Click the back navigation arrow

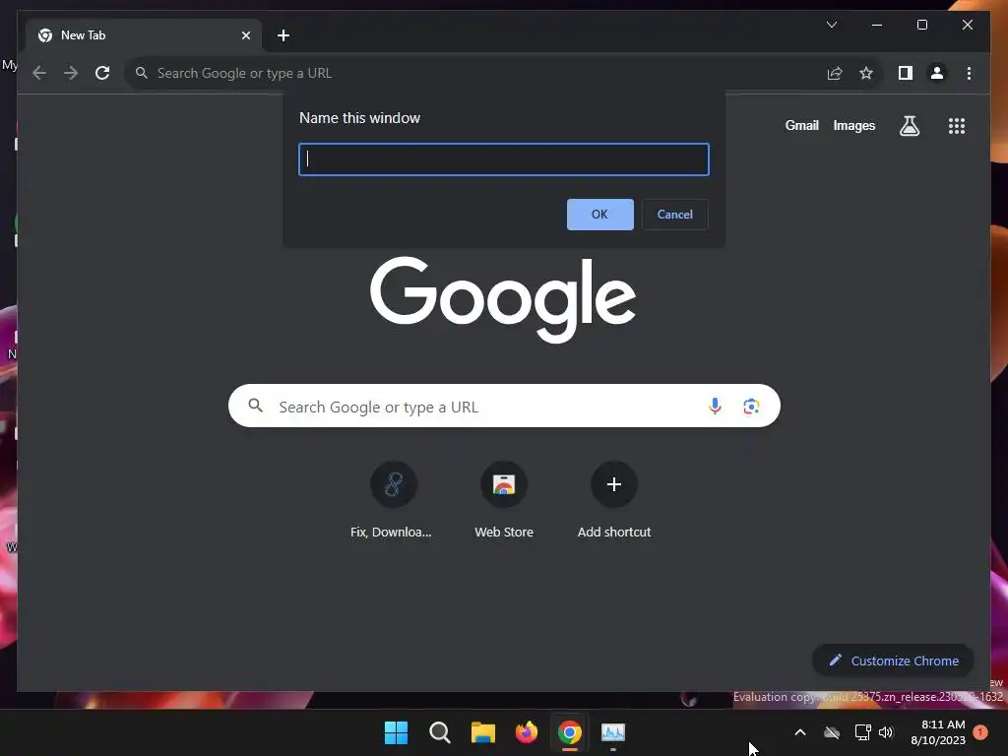[39, 73]
